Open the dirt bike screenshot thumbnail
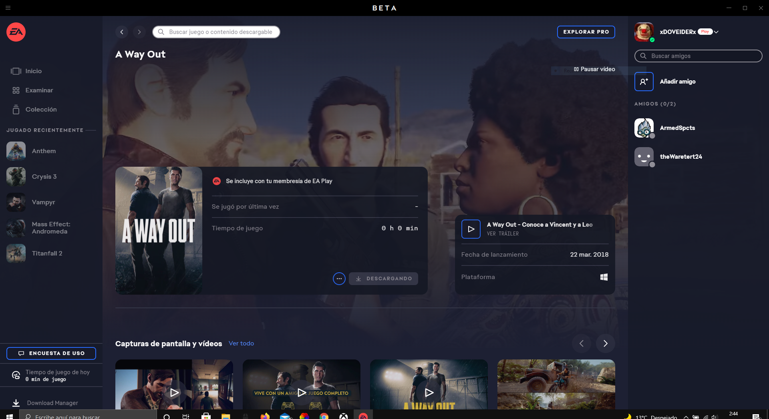This screenshot has width=769, height=419. point(556,385)
